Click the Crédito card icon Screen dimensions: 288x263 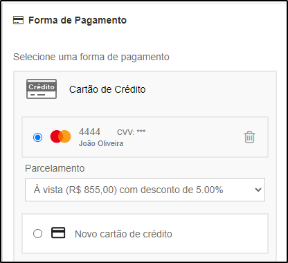(42, 89)
